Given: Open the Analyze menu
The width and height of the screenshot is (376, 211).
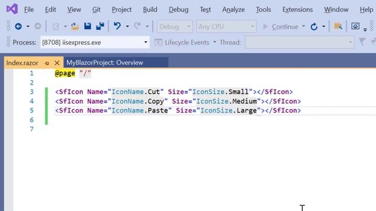Looking at the screenshot, I should click(233, 9).
